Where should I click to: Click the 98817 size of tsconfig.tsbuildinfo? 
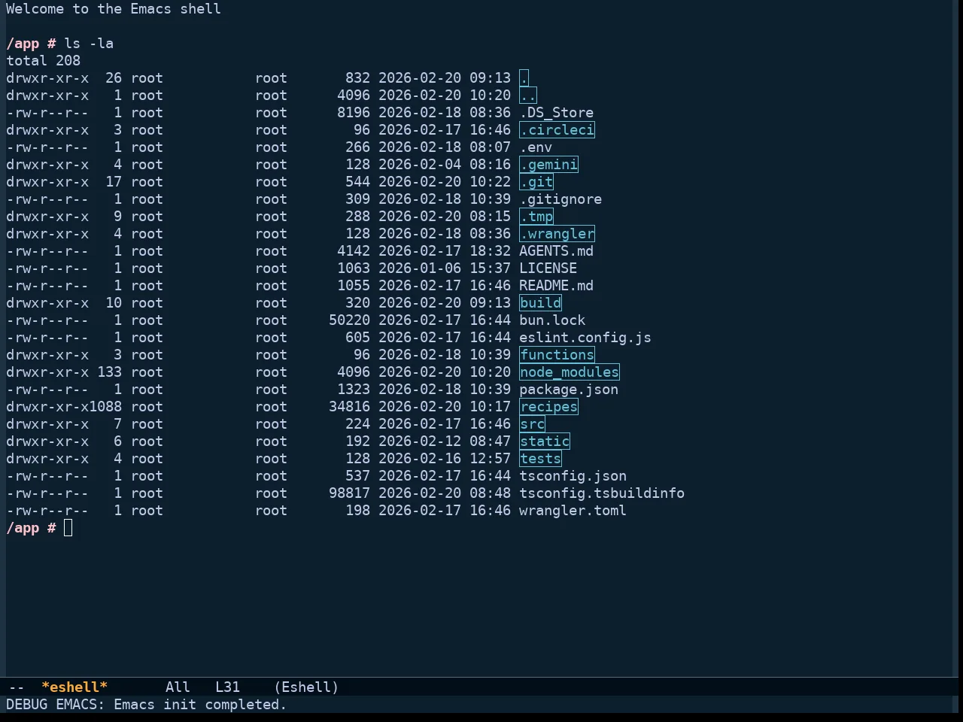pos(349,493)
